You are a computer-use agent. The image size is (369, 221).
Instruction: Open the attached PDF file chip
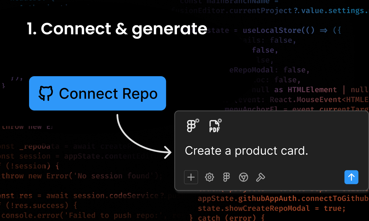click(x=214, y=126)
